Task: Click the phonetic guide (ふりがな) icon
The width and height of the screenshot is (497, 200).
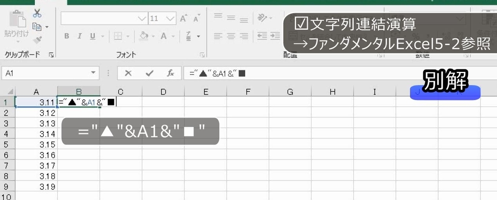Action: pos(188,36)
